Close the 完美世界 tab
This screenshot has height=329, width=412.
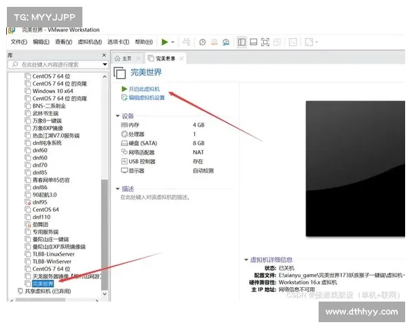pyautogui.click(x=181, y=58)
